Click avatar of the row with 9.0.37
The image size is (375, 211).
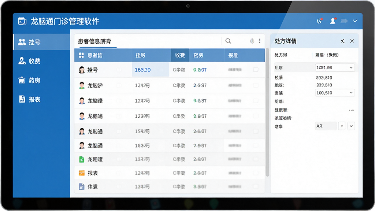click(82, 101)
